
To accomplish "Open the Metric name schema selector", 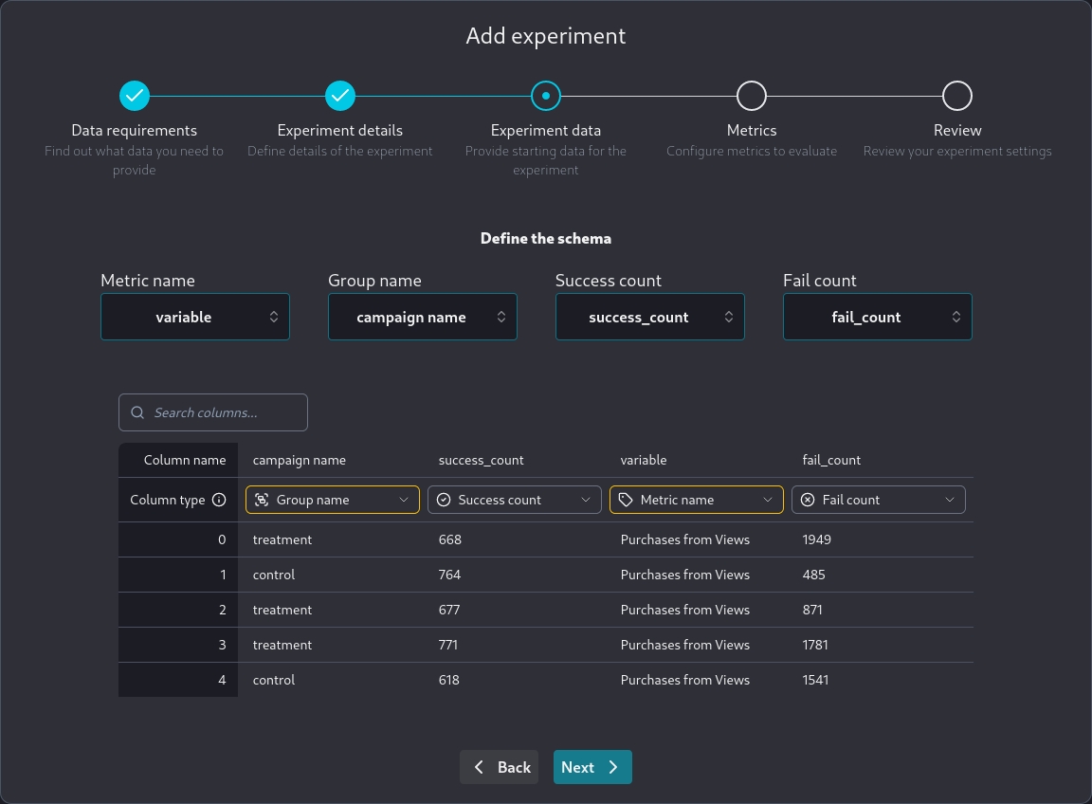I will tap(195, 317).
